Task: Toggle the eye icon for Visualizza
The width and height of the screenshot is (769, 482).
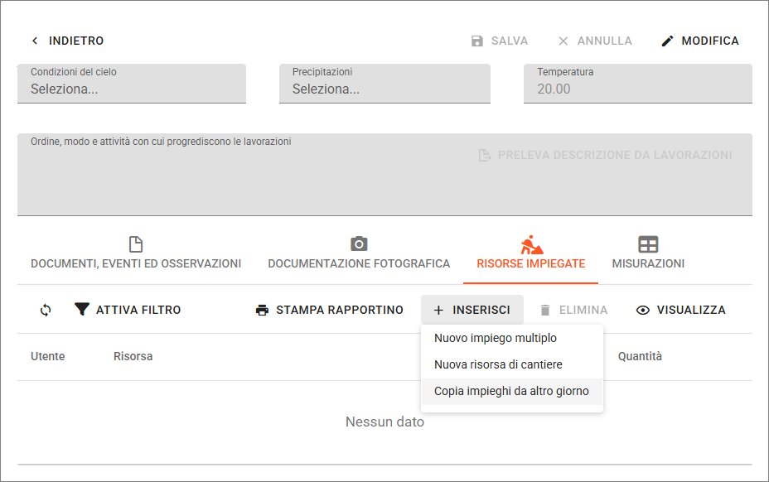Action: 642,311
